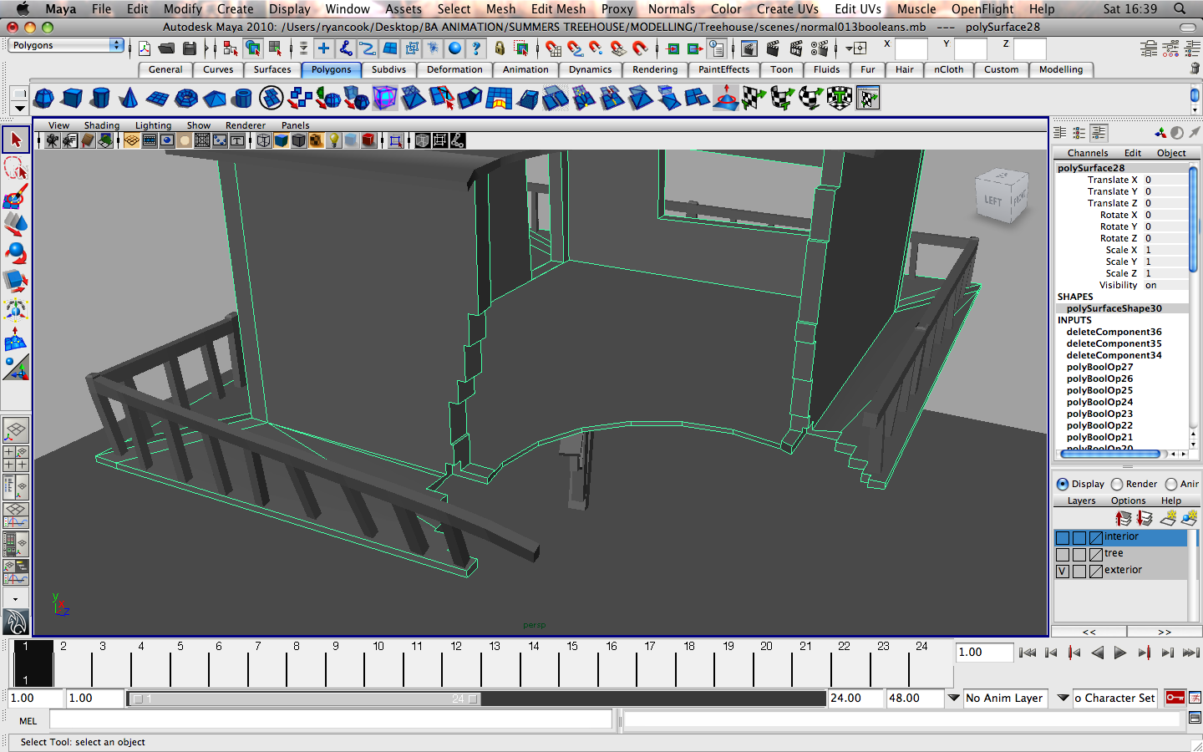
Task: Select the Anim layer radio button
Action: pyautogui.click(x=1171, y=484)
